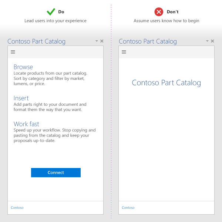Click the left pane's Contoso Part Catalog title bar
Image resolution: width=222 pixels, height=222 pixels.
coord(36,41)
